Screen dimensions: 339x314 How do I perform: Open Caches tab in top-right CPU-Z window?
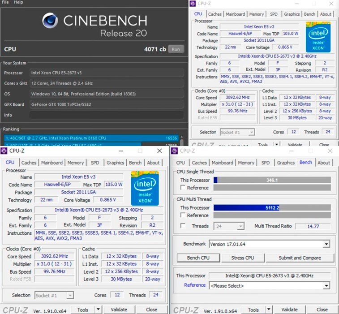215,14
